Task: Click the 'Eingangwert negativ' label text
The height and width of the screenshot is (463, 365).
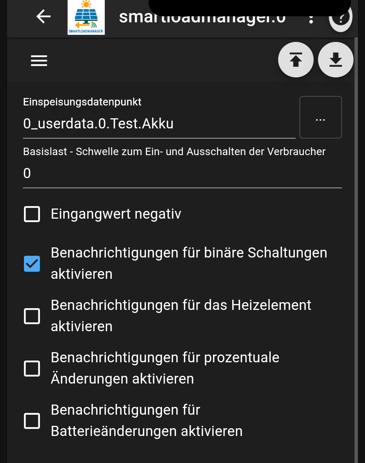Action: point(116,214)
